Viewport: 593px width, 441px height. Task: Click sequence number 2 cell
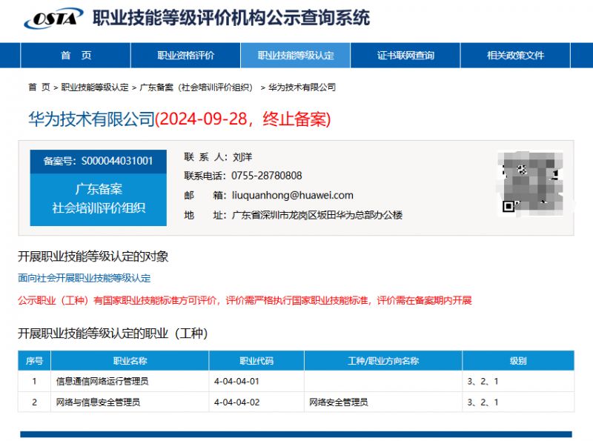coord(34,402)
